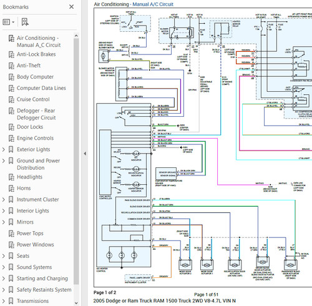Open Defogger - Rear Defogger Circuit bookmark
This screenshot has width=312, height=306.
pos(36,114)
